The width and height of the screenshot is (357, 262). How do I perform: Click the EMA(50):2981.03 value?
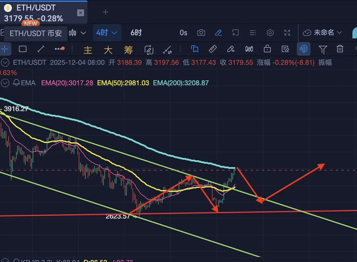tap(123, 83)
